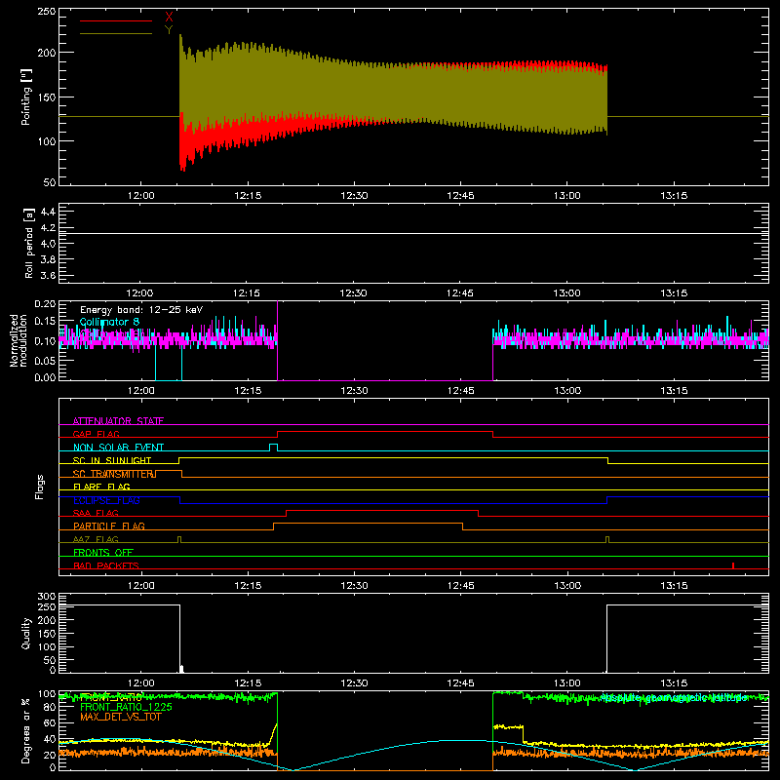The height and width of the screenshot is (780, 780).
Task: Click the FLARE_FLAG label
Action: [101, 487]
